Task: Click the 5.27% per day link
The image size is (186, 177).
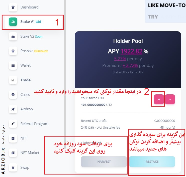Action: pos(120,59)
